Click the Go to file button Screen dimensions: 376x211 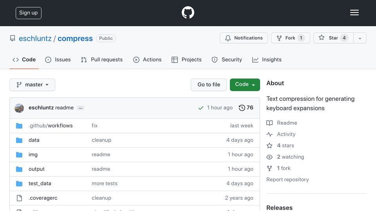tap(209, 85)
